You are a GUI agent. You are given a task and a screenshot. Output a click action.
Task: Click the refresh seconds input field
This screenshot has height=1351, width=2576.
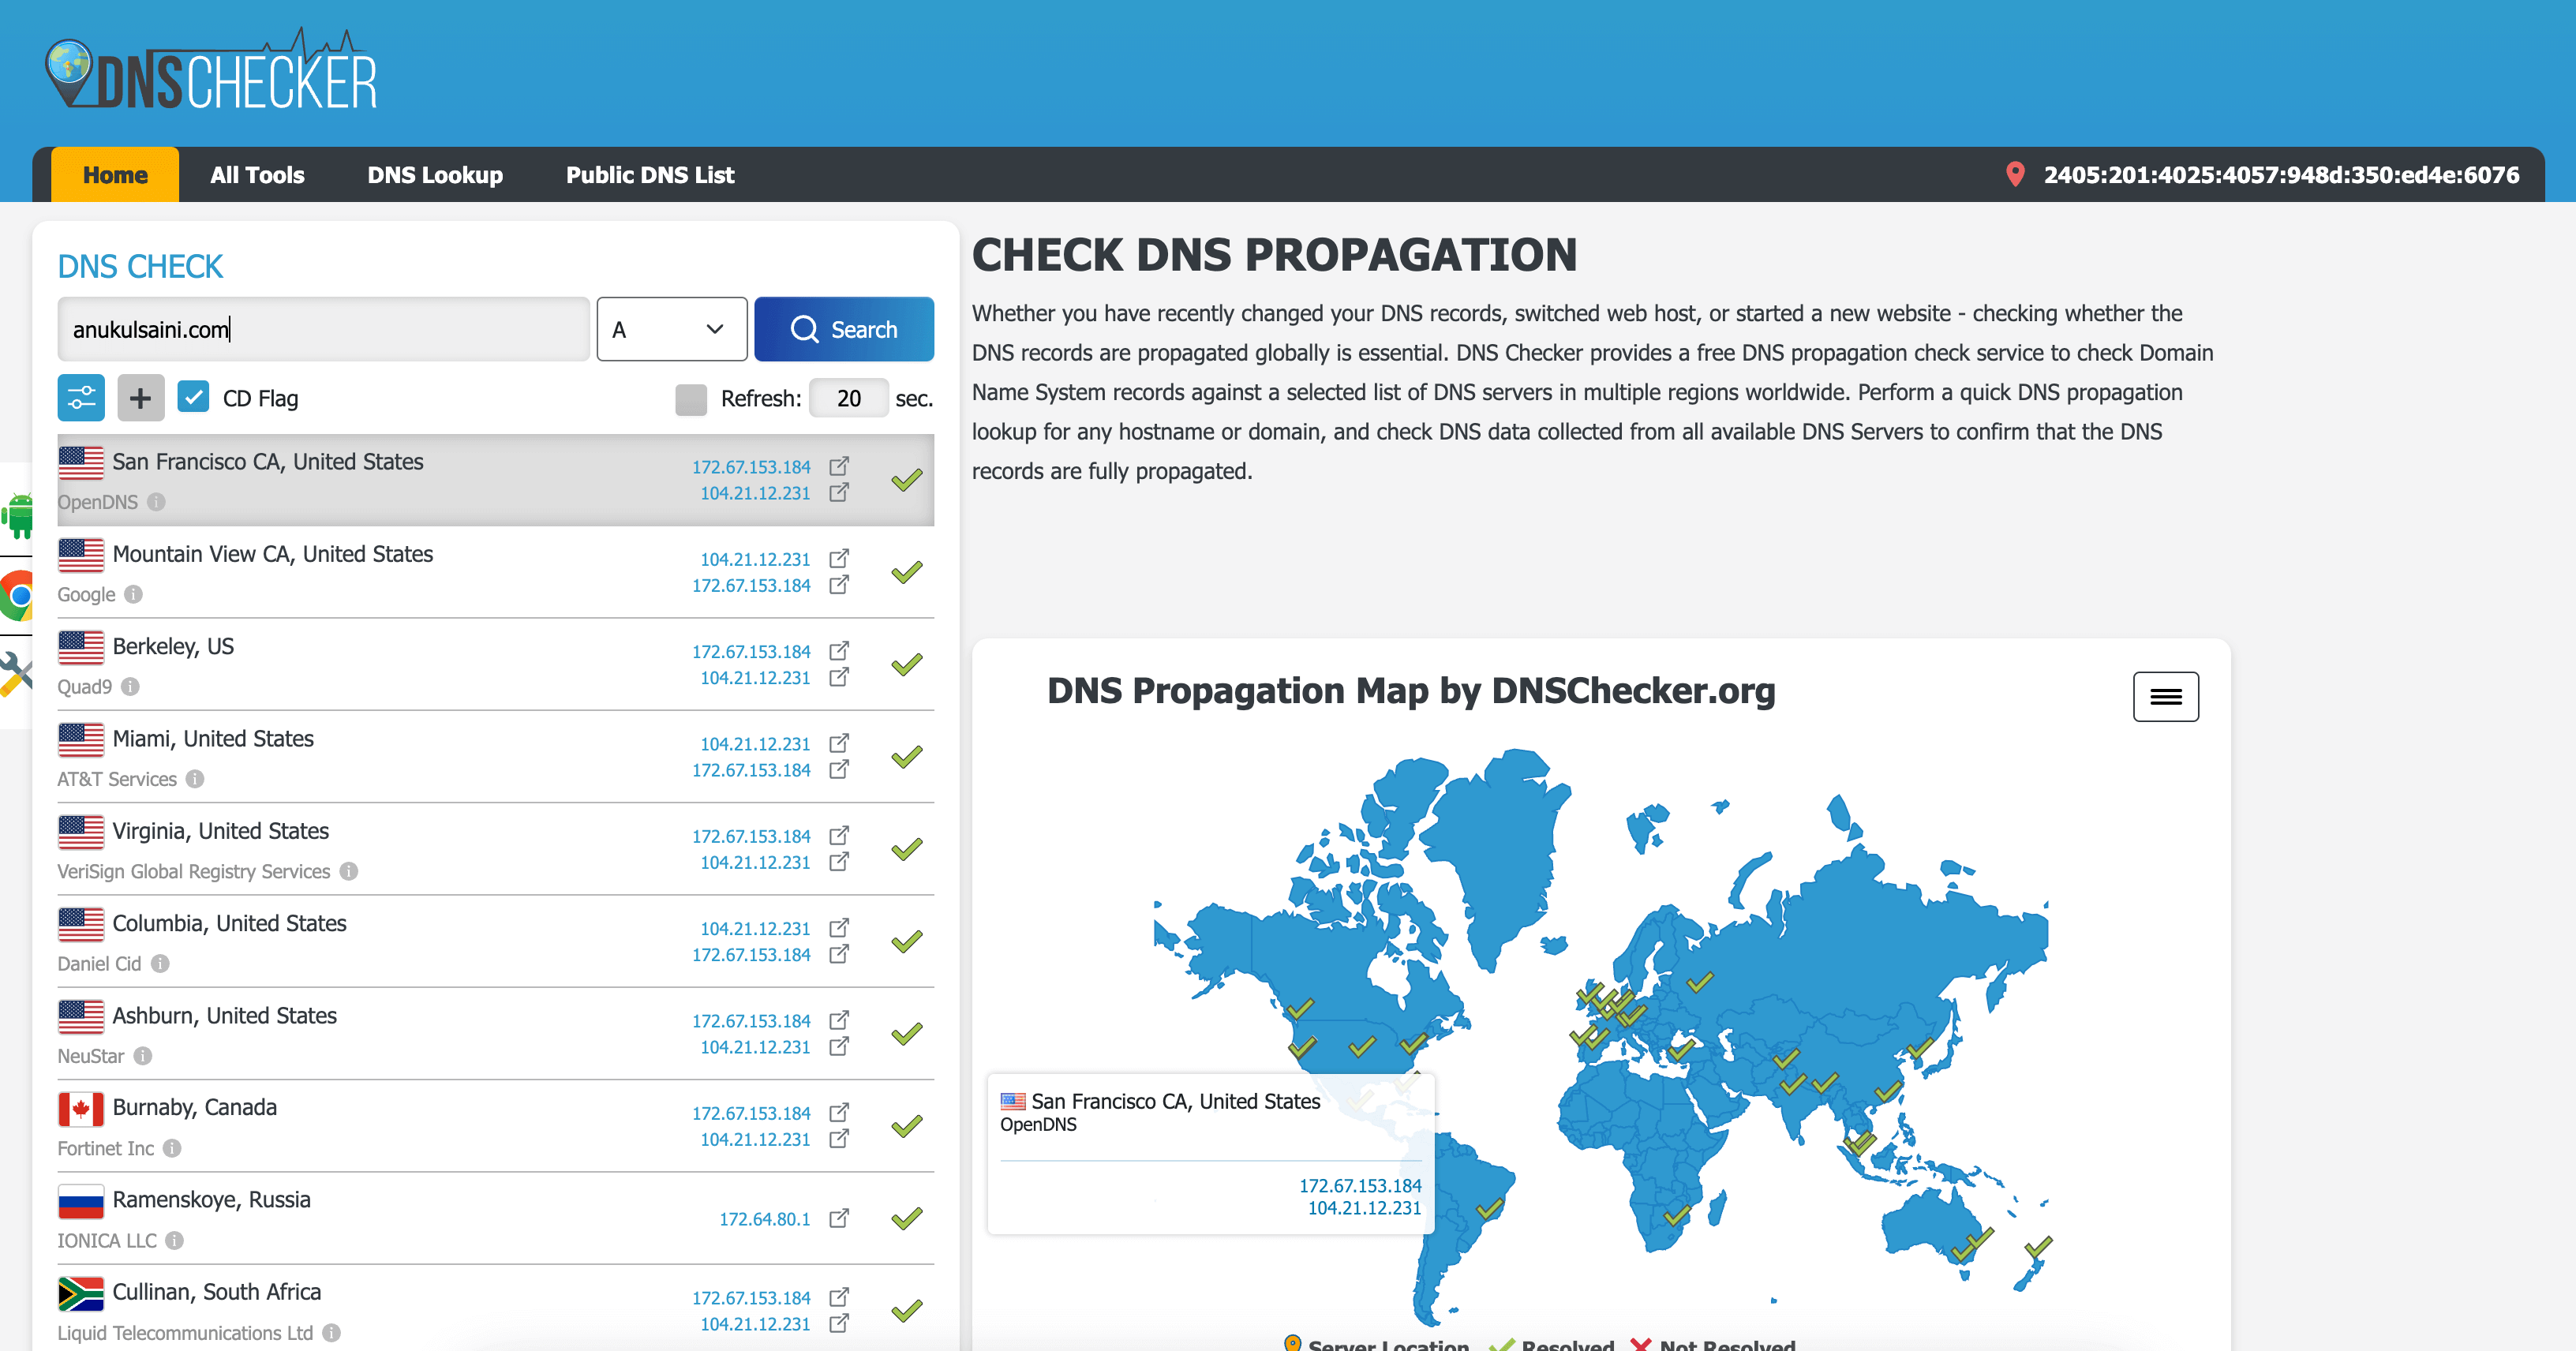[x=848, y=399]
